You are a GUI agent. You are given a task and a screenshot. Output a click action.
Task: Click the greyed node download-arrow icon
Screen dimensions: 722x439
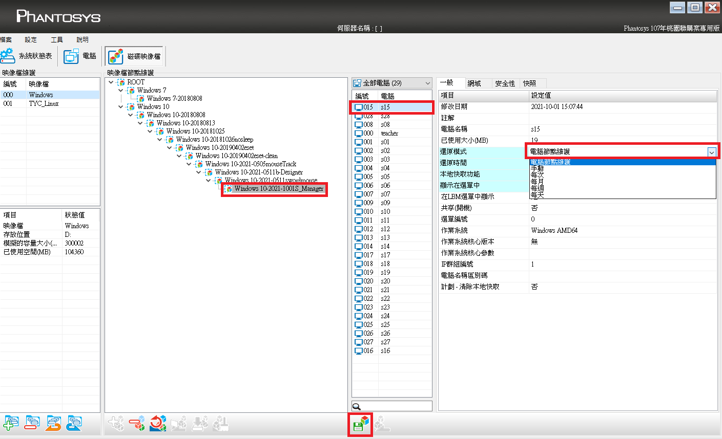pos(200,423)
